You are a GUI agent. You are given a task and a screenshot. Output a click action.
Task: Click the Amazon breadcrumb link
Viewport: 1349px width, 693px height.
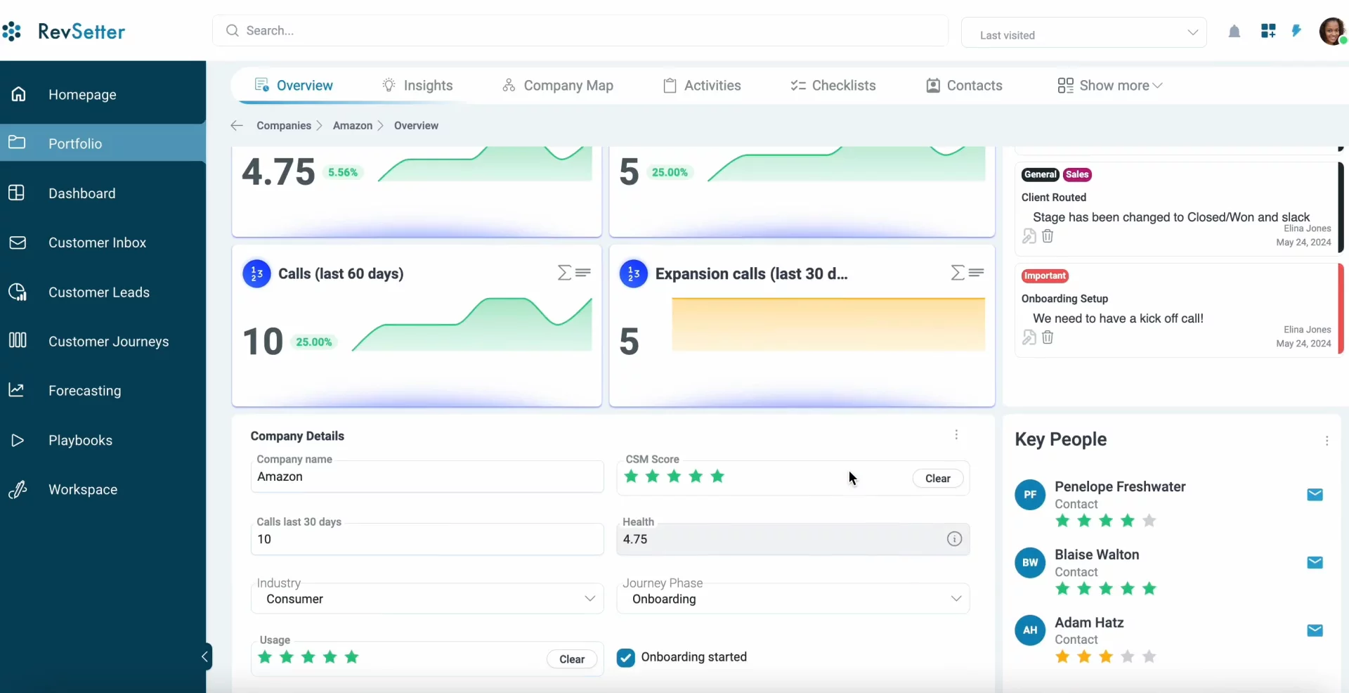(352, 126)
